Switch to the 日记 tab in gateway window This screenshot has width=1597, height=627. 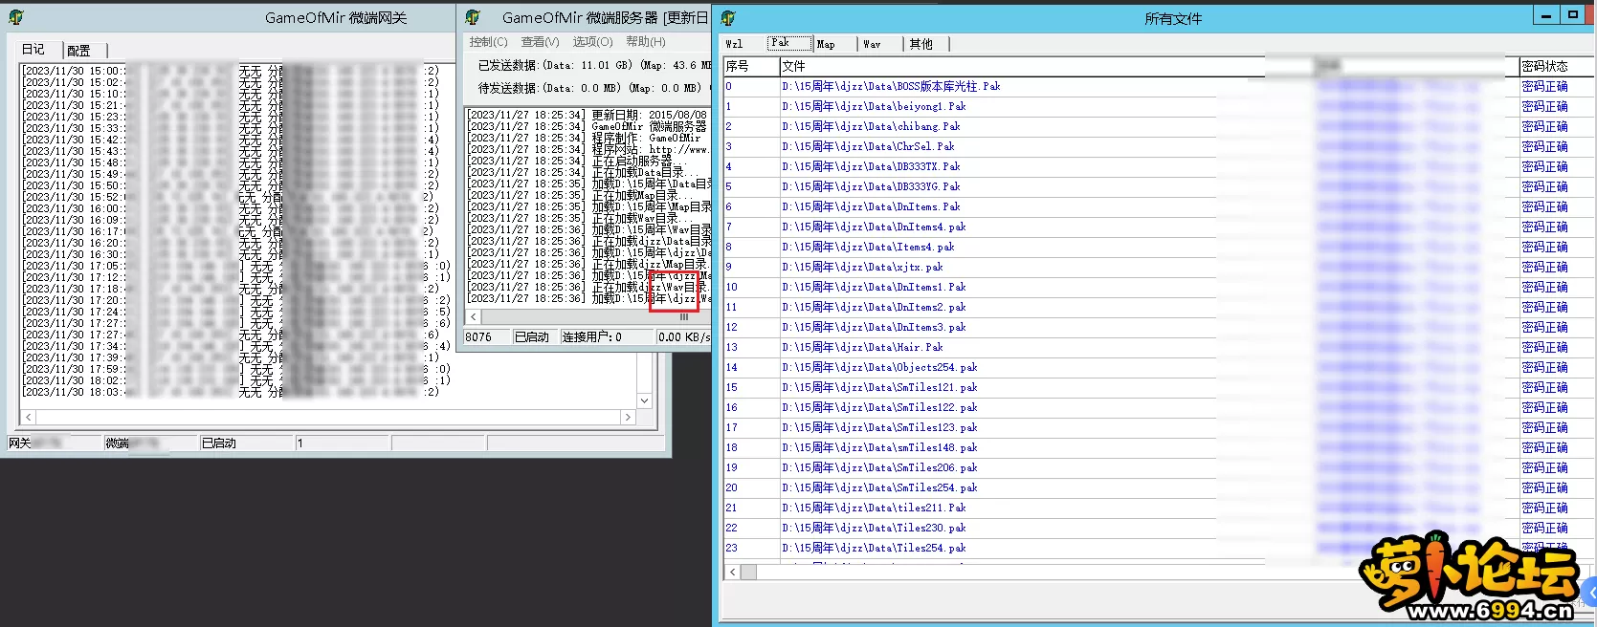coord(33,49)
